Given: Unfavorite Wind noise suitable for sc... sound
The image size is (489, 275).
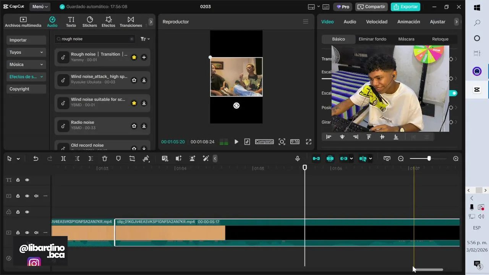Looking at the screenshot, I should pos(134,103).
